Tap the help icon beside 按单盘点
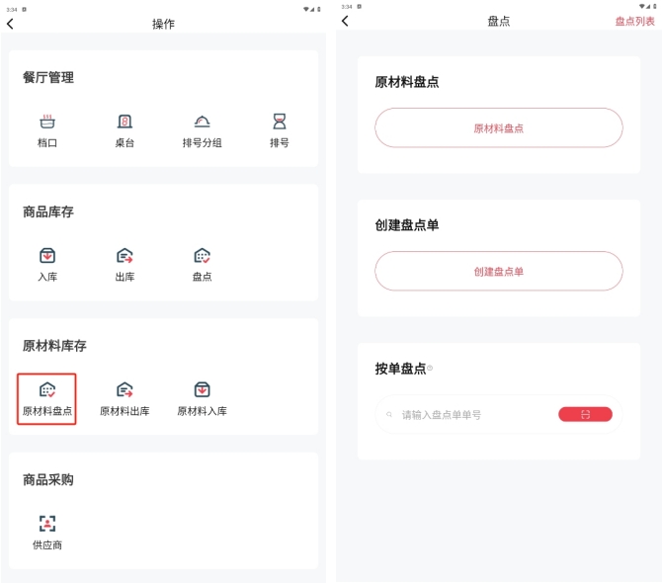The height and width of the screenshot is (583, 662). [x=430, y=369]
